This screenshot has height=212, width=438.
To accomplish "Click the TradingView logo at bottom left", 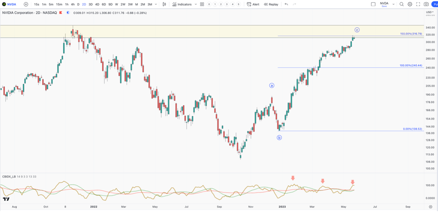I will pos(6,199).
